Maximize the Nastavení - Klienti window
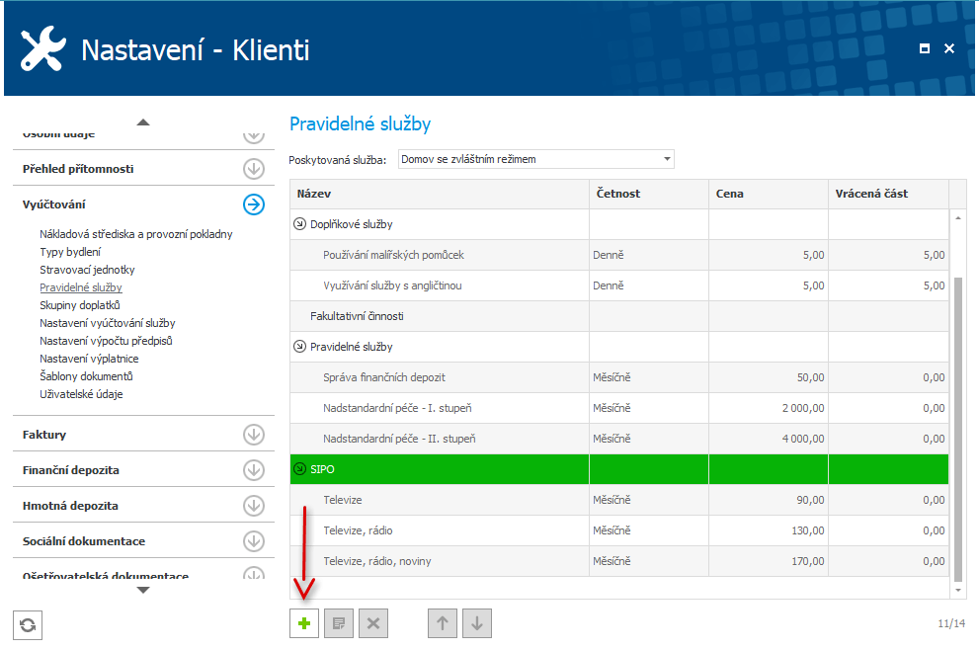 925,48
